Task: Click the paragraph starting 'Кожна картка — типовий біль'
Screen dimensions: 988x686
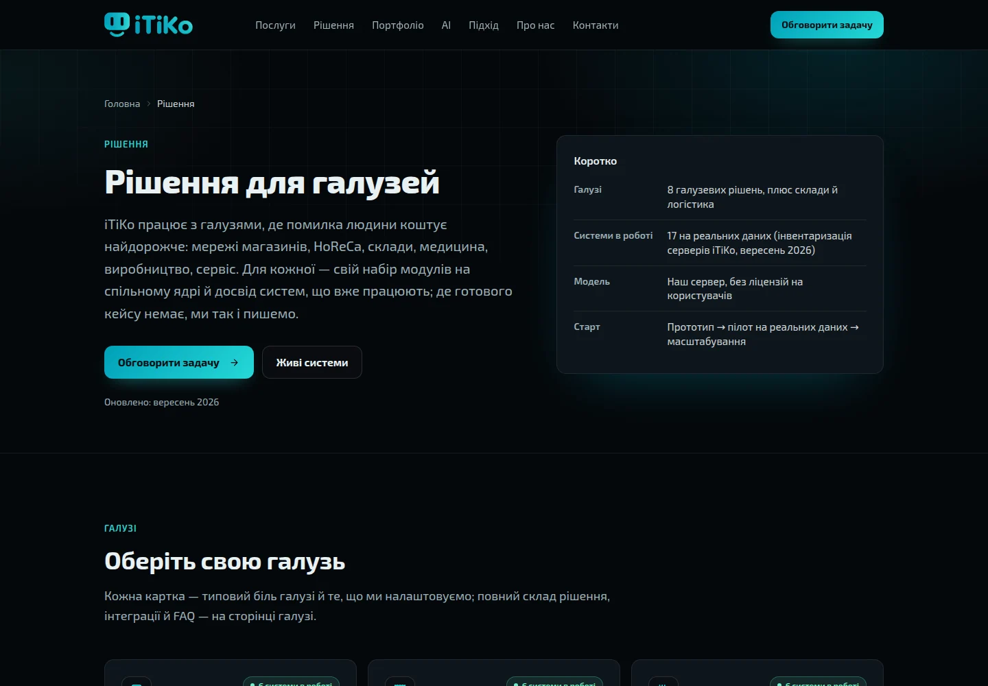Action: coord(357,606)
